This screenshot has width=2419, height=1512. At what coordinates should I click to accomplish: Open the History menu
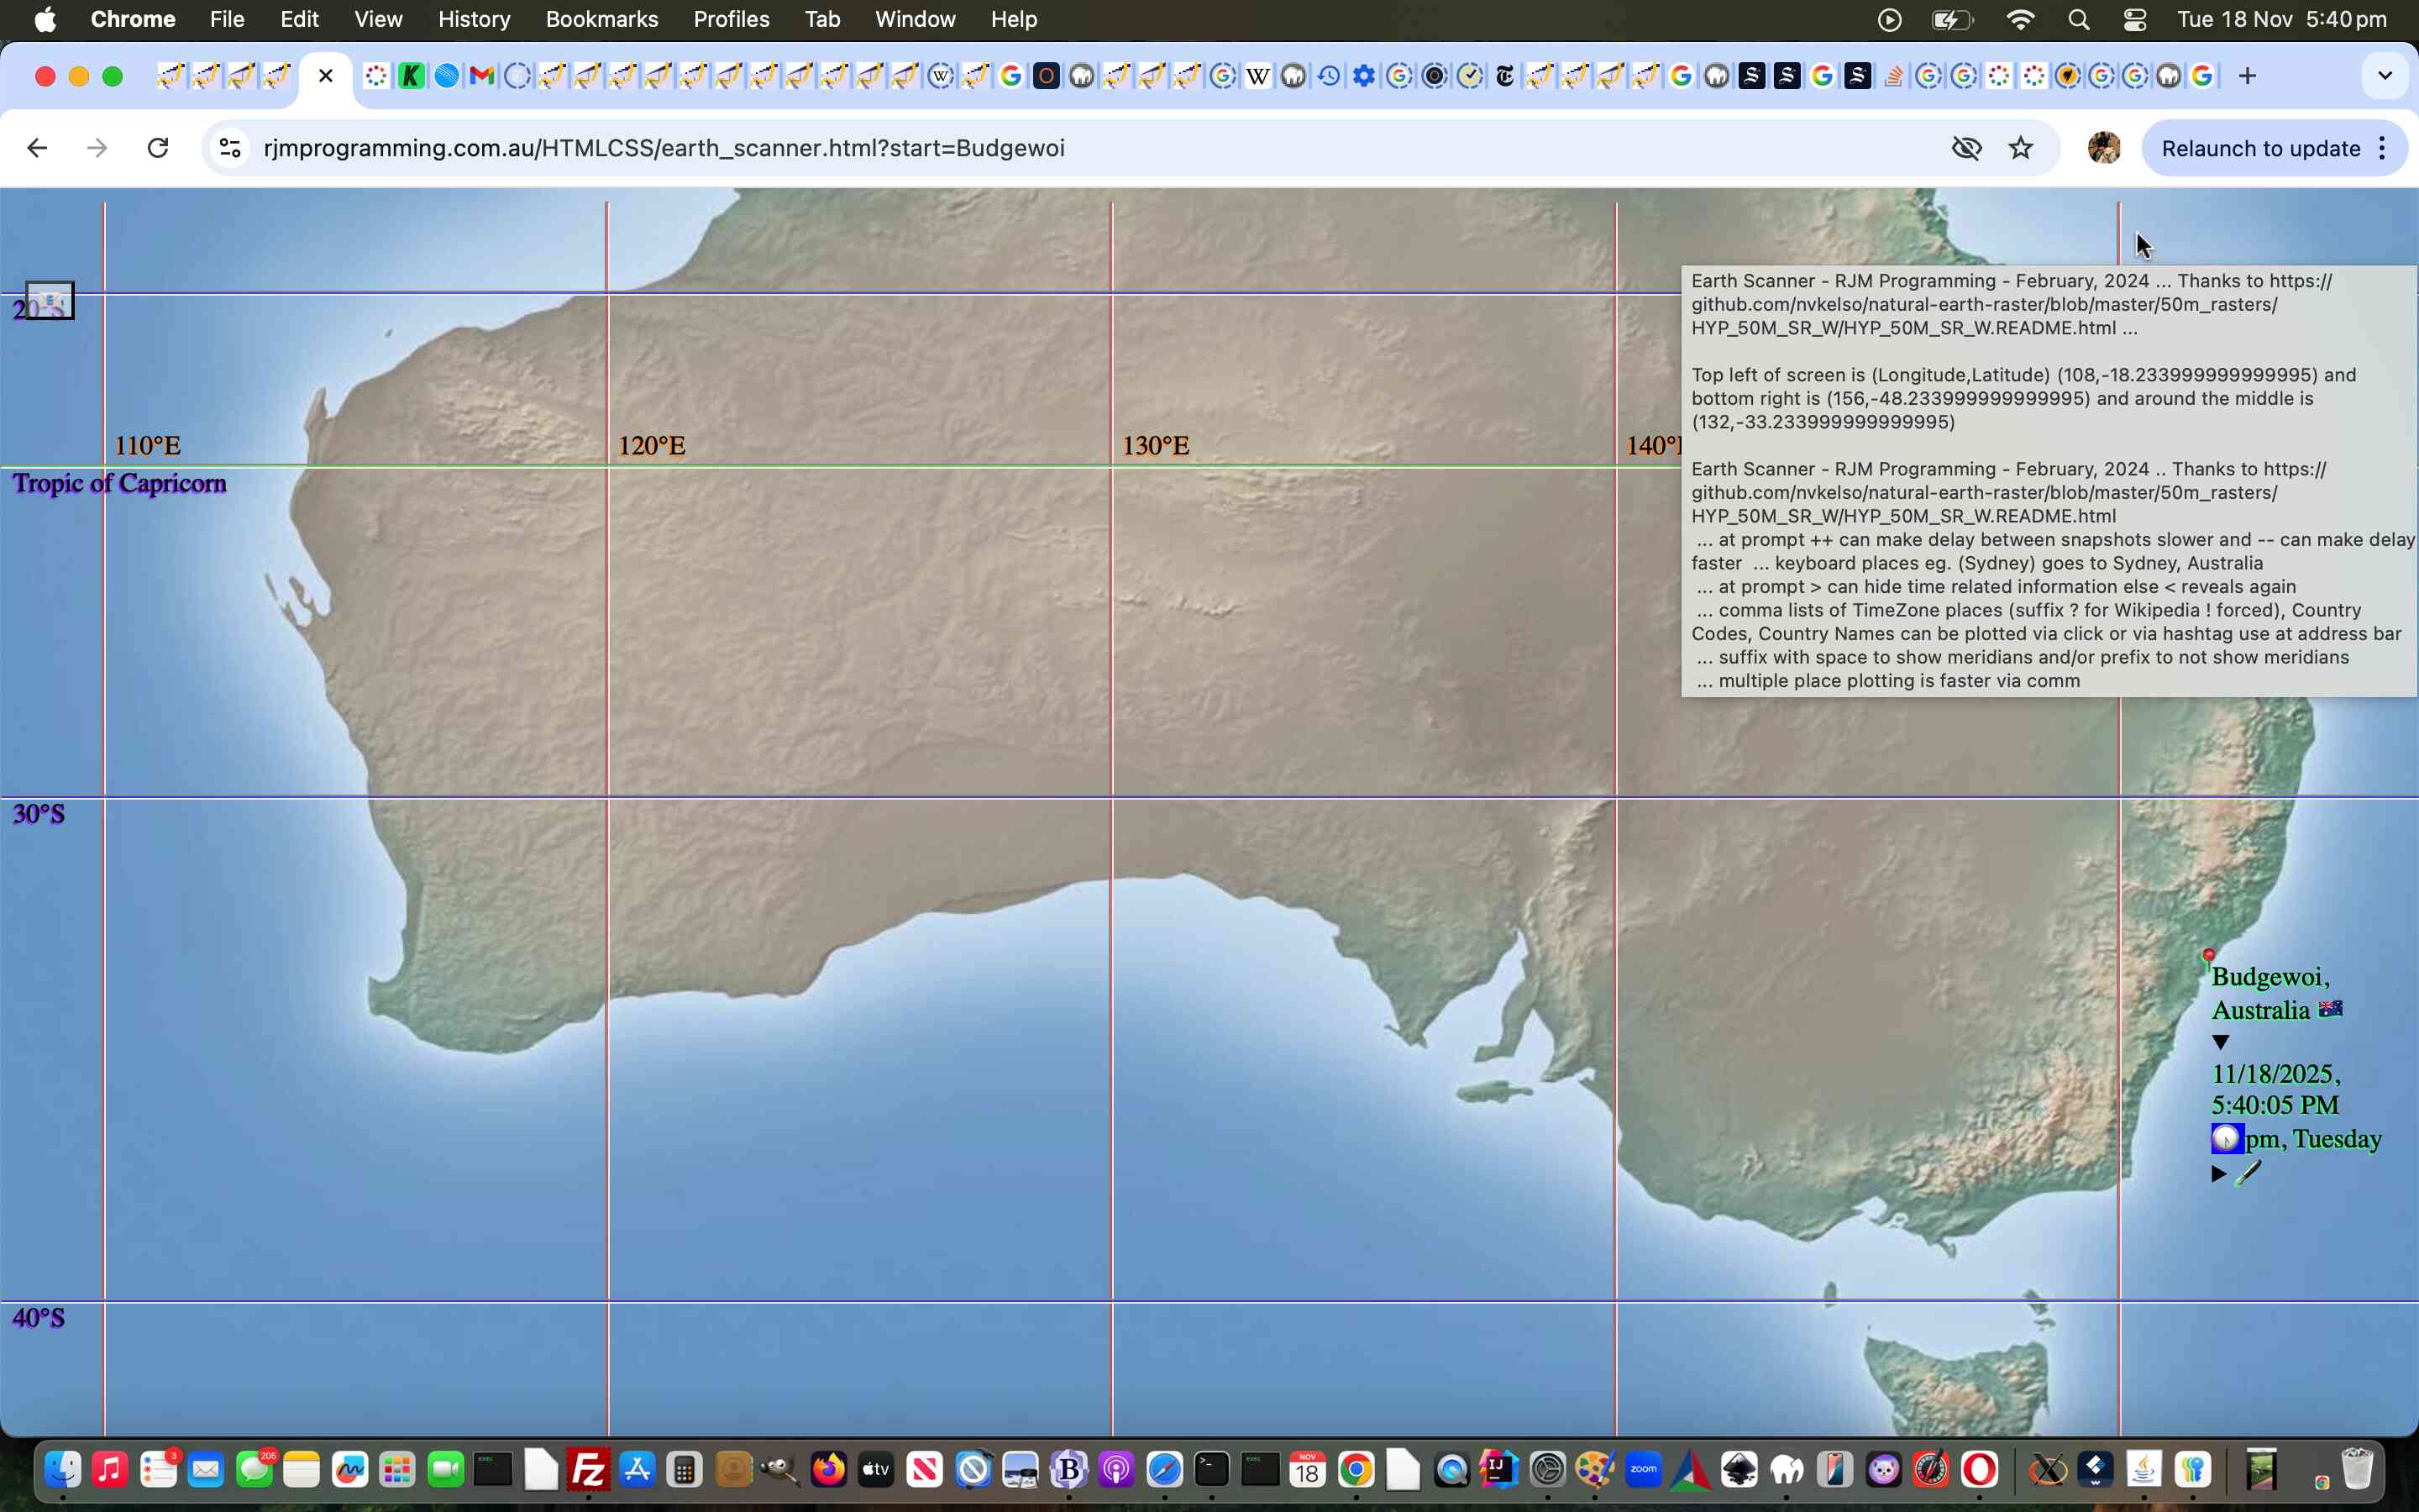point(473,19)
